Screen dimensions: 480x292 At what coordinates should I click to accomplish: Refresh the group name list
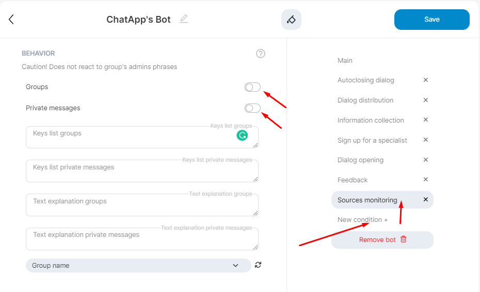[x=258, y=265]
